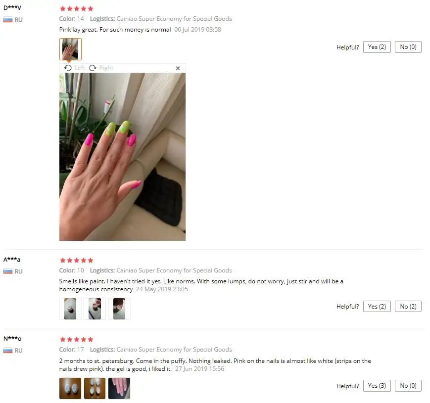Click the five-star rating on A***a's review
Viewport: 430px width, 403px height.
[x=77, y=260]
